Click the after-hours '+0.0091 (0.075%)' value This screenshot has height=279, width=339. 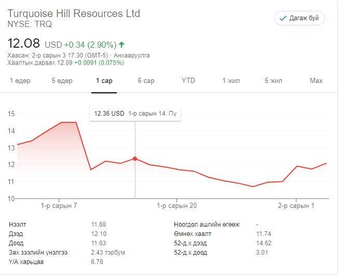click(99, 63)
